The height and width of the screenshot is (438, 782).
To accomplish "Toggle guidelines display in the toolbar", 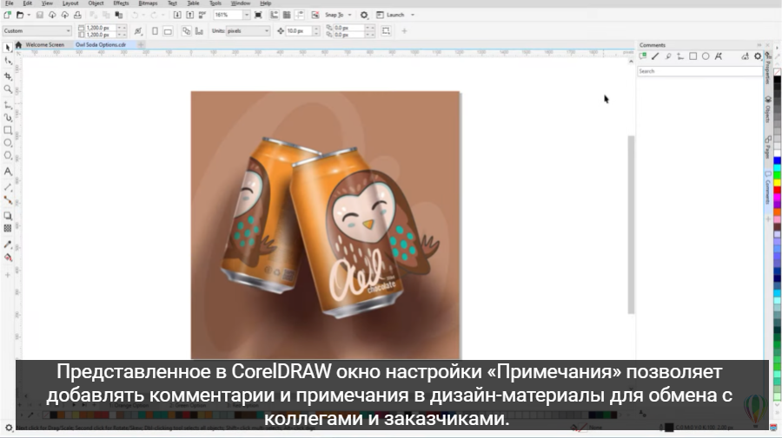I will [299, 15].
